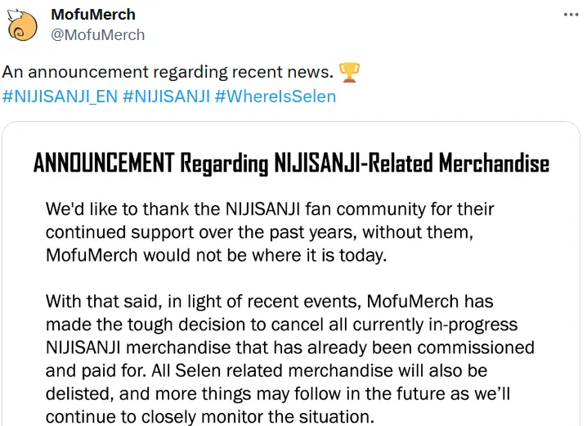Click the "With that said, in light" line
Viewport: 587px width, 426px height.
pyautogui.click(x=270, y=302)
